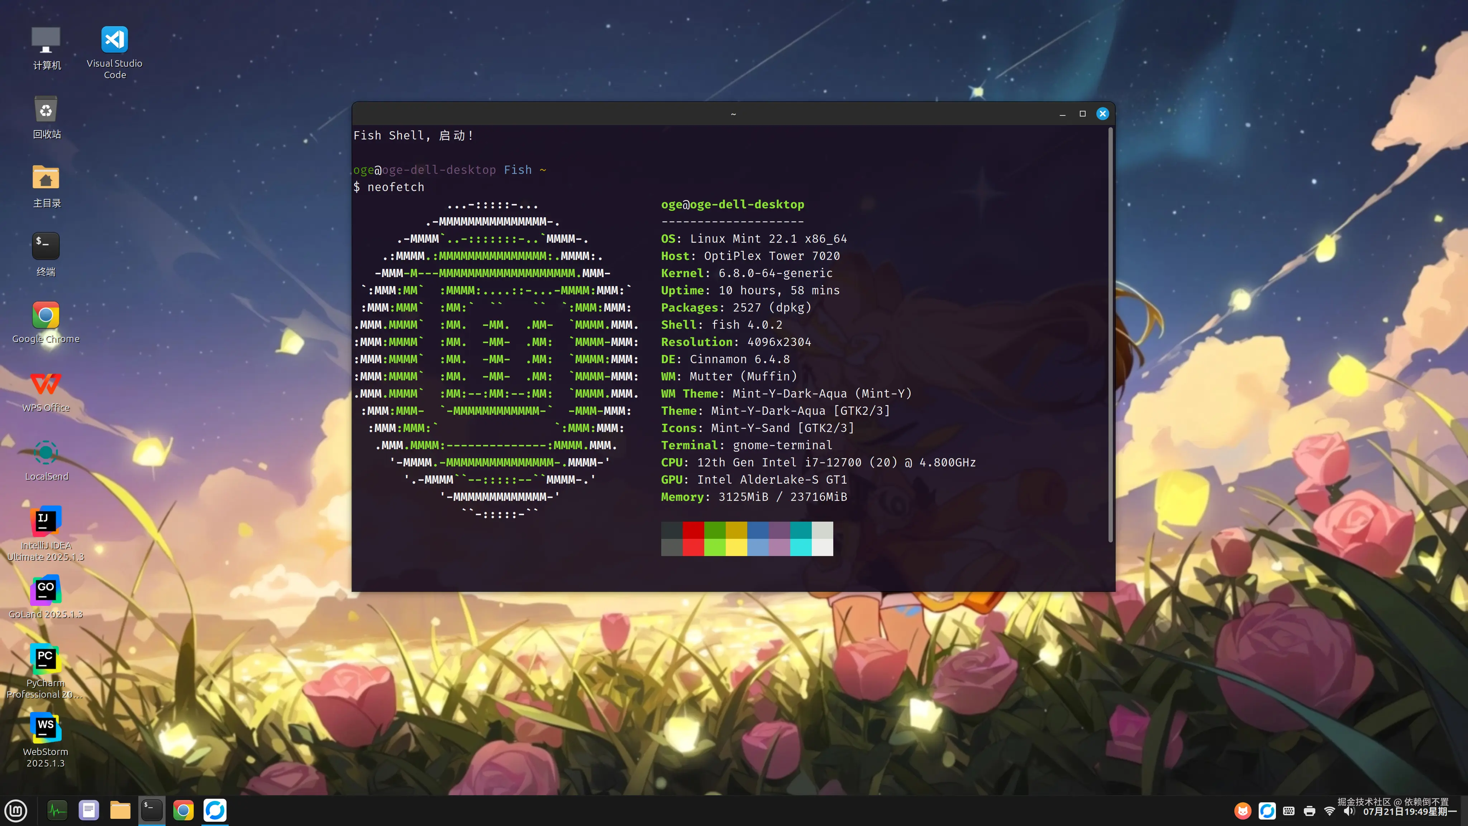
Task: Open the Wi-Fi network tray menu
Action: coord(1330,811)
